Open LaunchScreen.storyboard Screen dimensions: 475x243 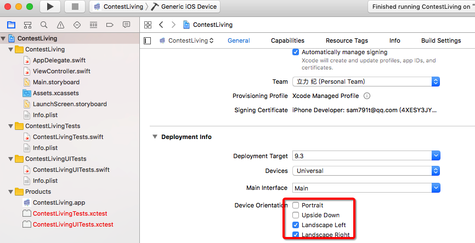tap(70, 104)
